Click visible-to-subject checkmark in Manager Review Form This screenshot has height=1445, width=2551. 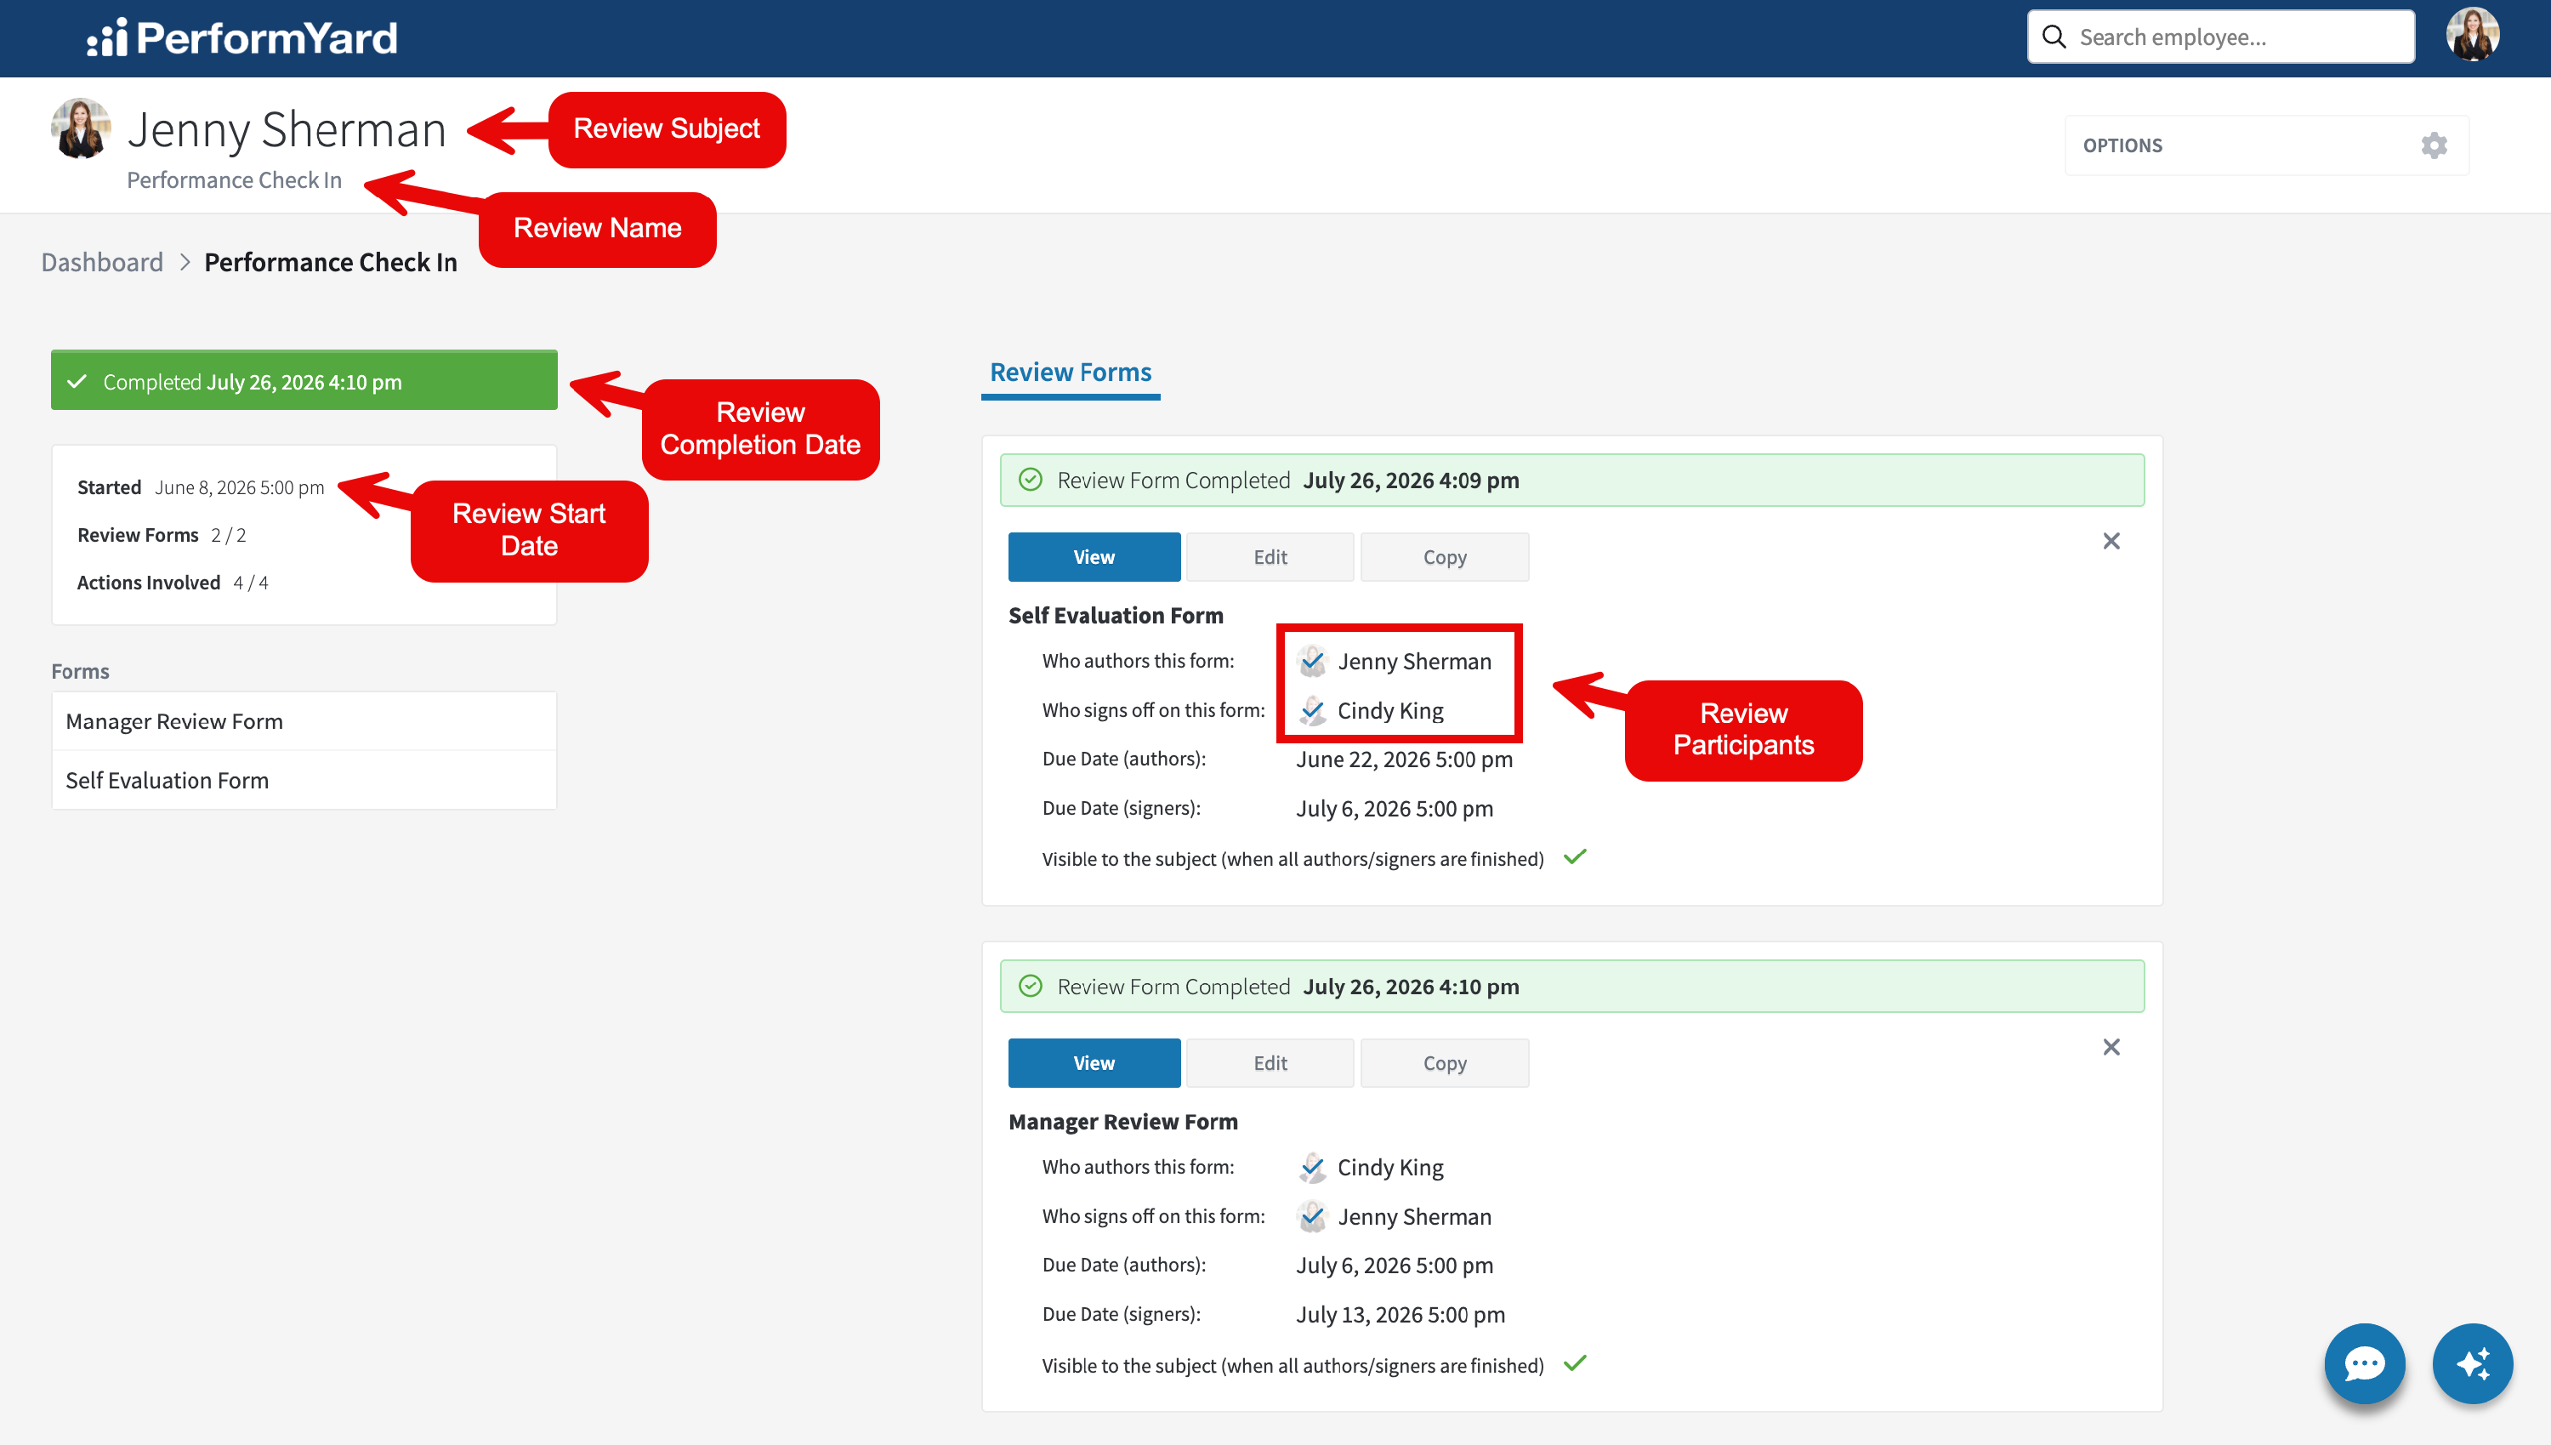tap(1575, 1363)
